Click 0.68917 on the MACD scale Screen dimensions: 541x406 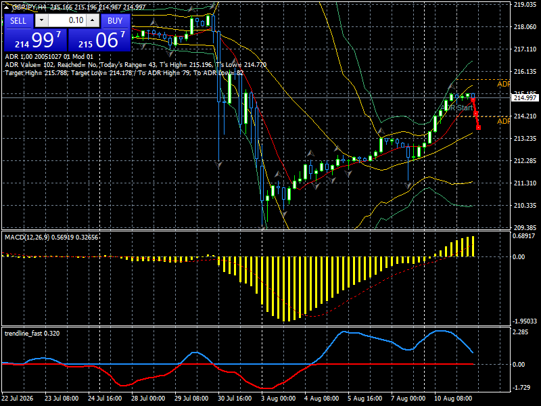[523, 236]
